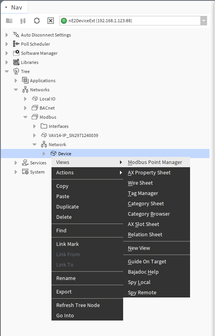Screen dimensions: 215x336
Task: Click the Tree node icon
Action: [x=16, y=71]
